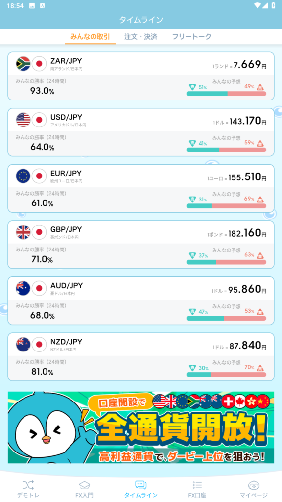Select the タイムライン chat bubble icon
This screenshot has width=282, height=502.
(x=141, y=485)
